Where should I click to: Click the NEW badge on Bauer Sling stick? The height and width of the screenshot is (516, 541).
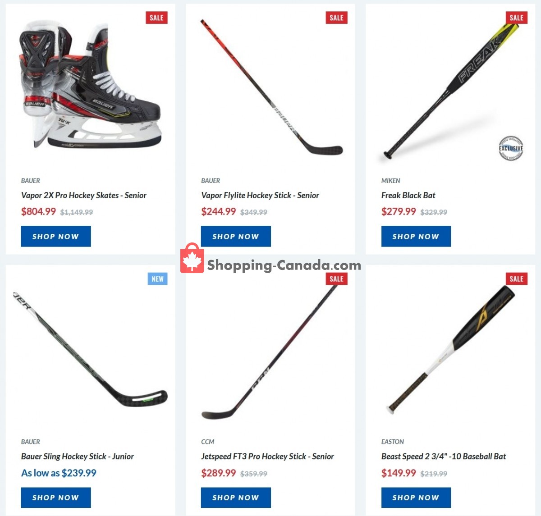pos(157,279)
